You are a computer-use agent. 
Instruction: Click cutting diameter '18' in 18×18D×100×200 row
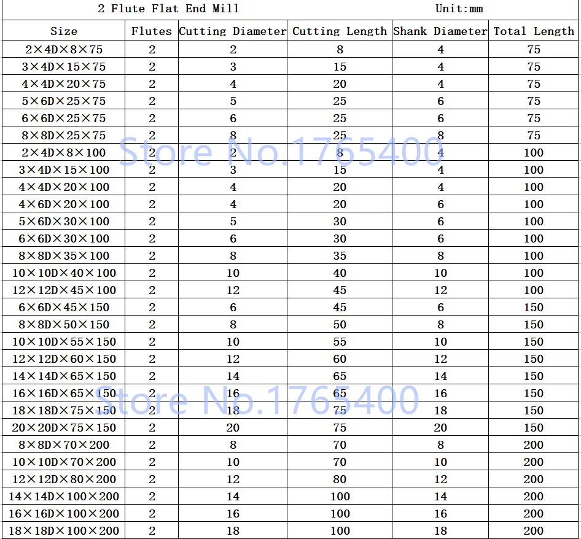click(x=233, y=531)
